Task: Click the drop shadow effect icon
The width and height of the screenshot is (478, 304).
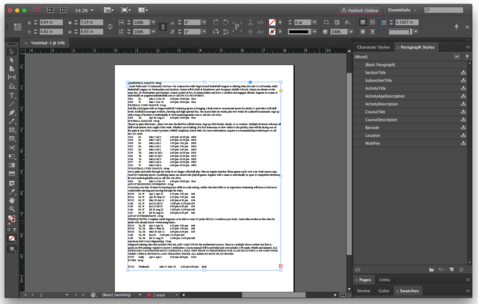Action: (337, 22)
